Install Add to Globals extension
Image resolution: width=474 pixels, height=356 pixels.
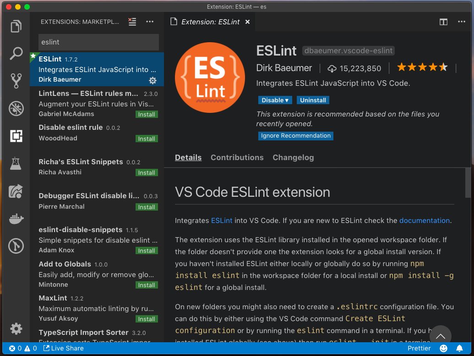click(147, 285)
